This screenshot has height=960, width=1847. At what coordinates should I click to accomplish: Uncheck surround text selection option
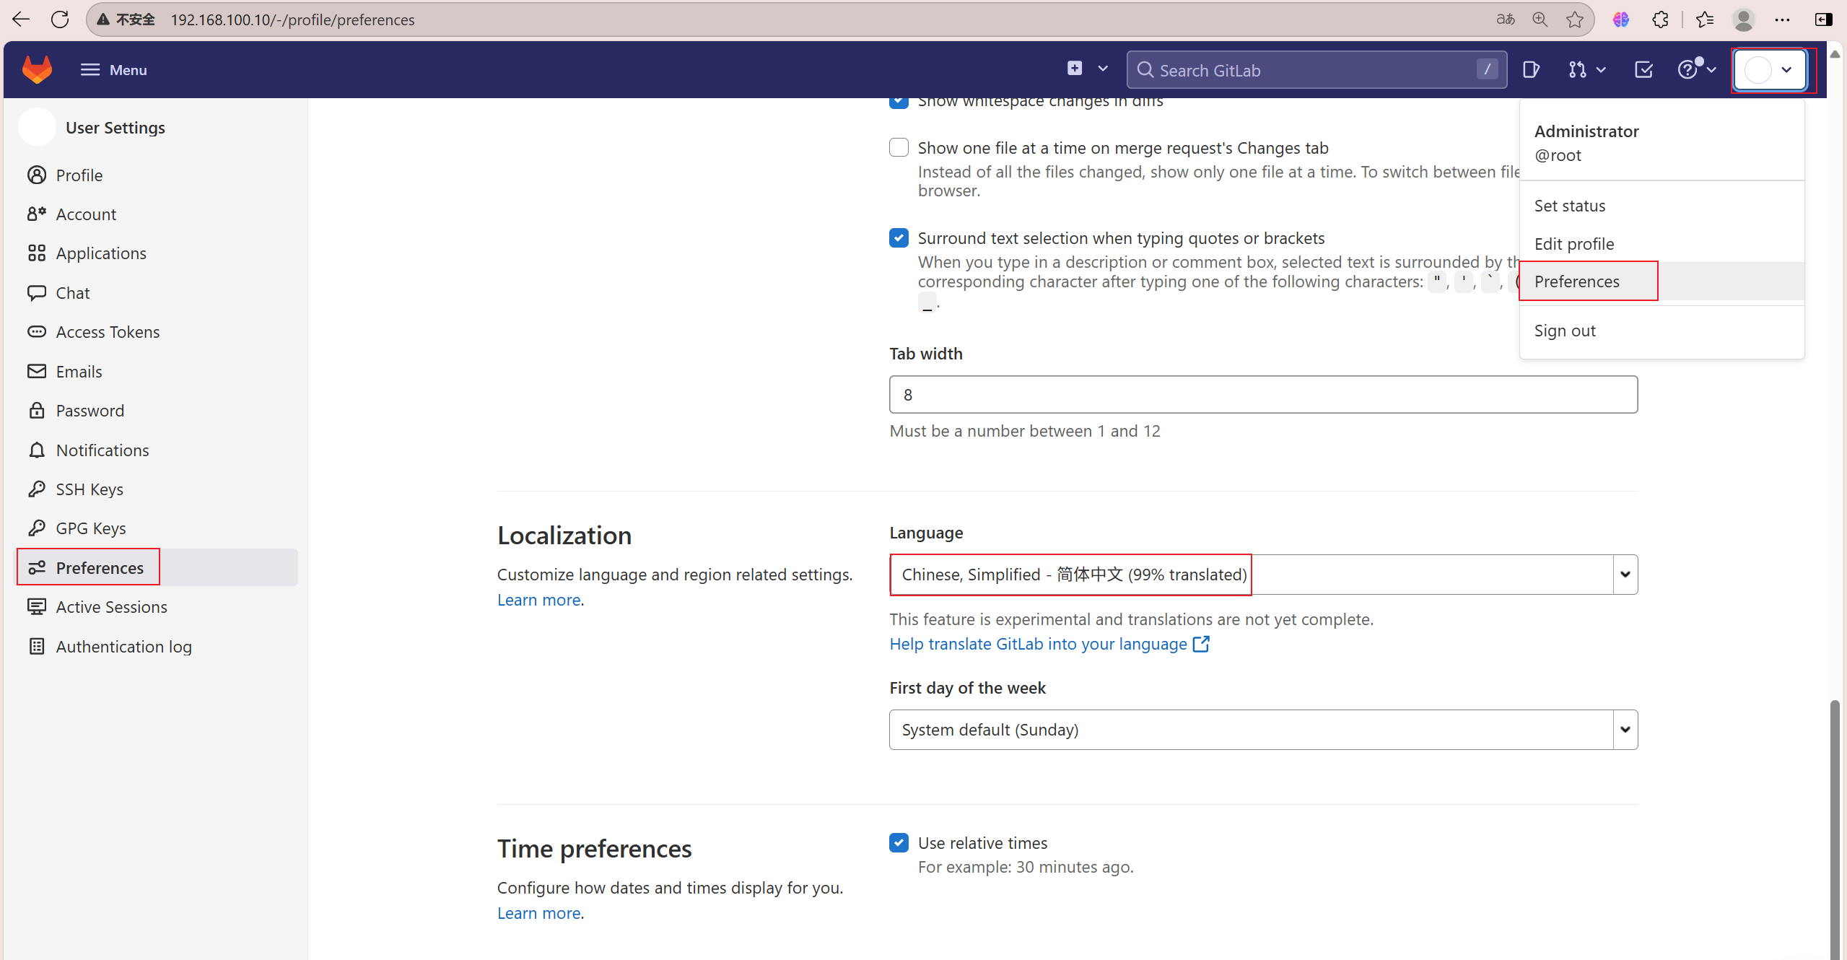[x=899, y=237]
